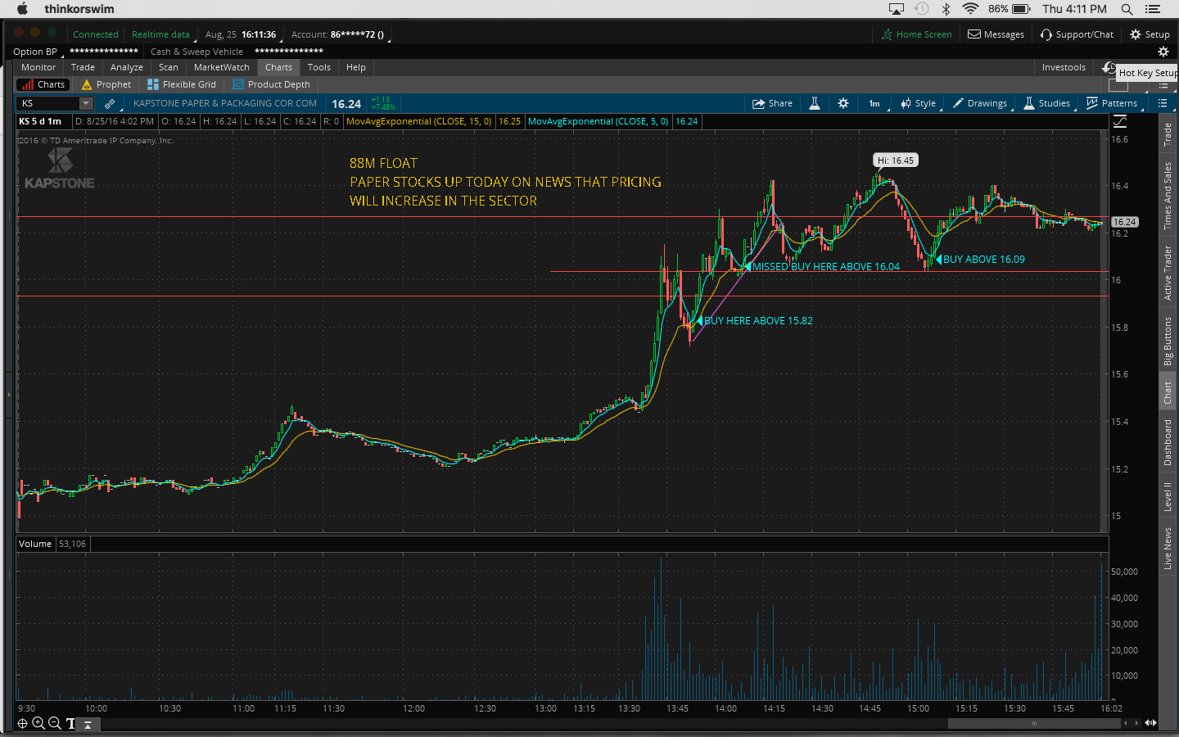Click the Volume study label
The width and height of the screenshot is (1179, 737).
click(35, 544)
